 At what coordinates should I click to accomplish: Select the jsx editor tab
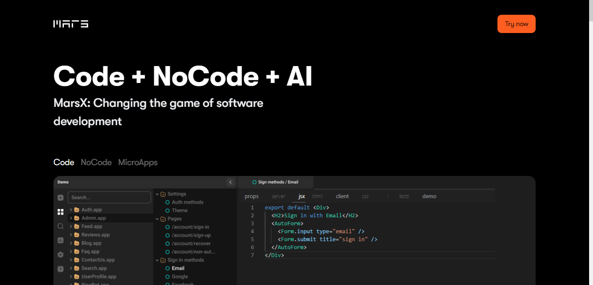[x=301, y=196]
